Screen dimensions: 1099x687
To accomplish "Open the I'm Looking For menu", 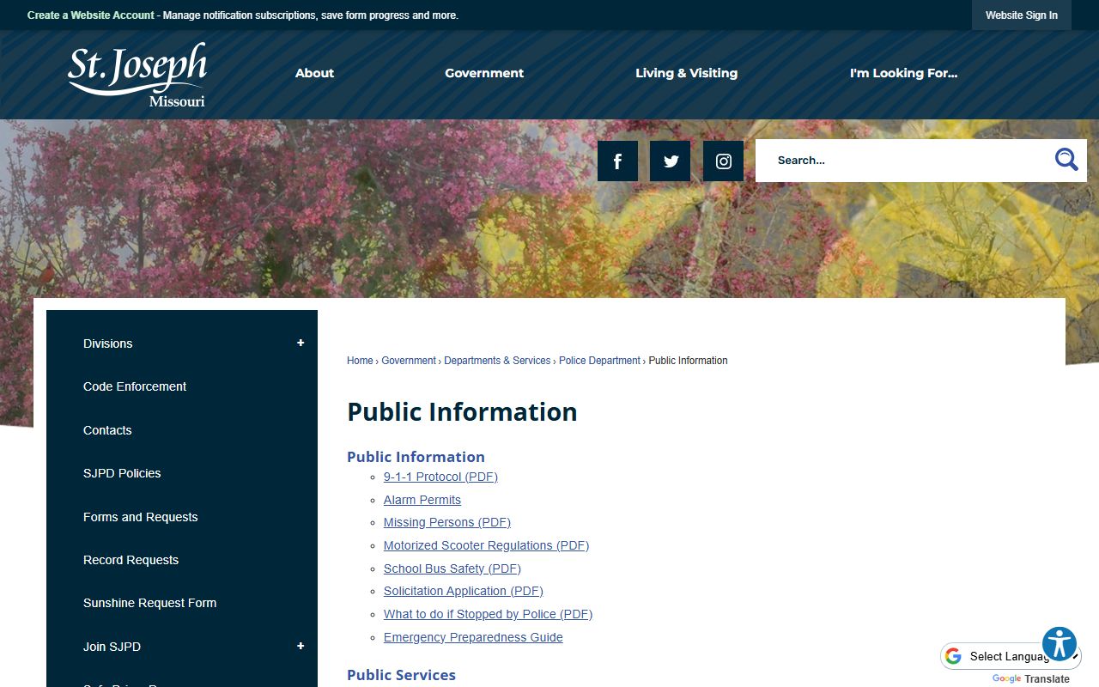I will (x=903, y=73).
